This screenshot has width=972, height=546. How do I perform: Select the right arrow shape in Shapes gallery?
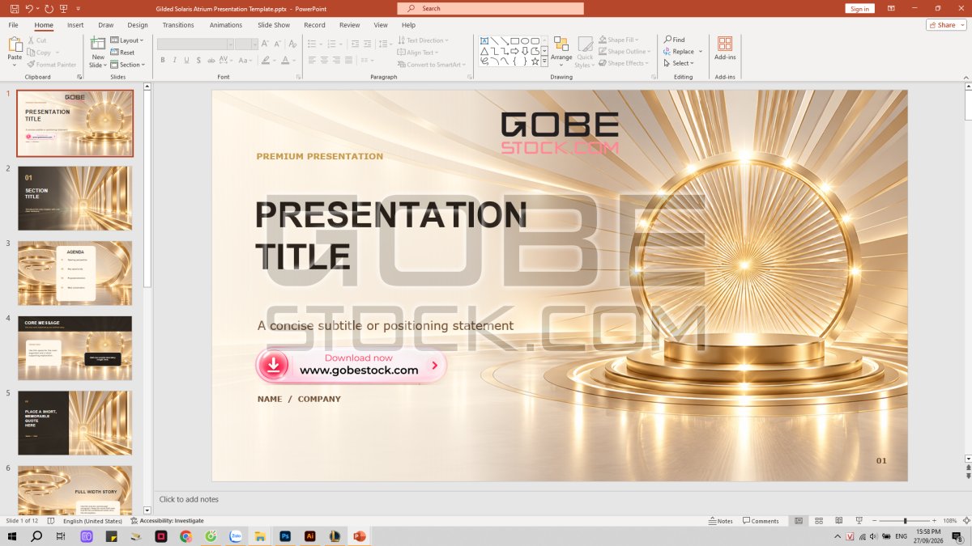[514, 51]
